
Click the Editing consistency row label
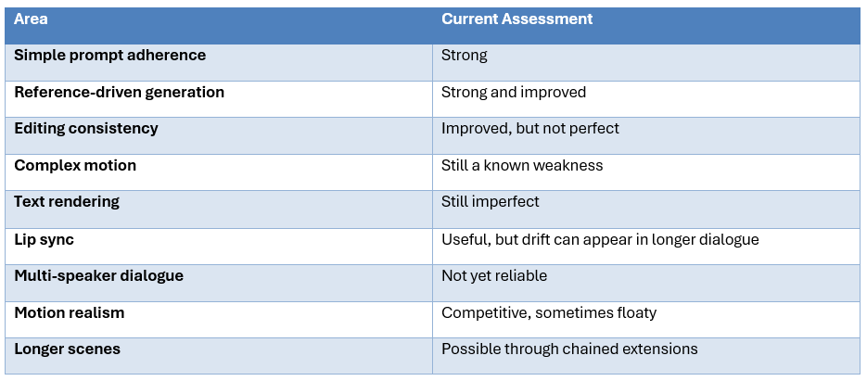click(85, 128)
